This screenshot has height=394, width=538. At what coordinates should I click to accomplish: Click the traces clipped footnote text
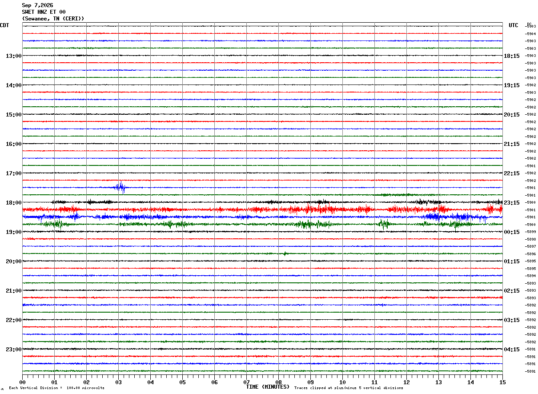pos(349,388)
